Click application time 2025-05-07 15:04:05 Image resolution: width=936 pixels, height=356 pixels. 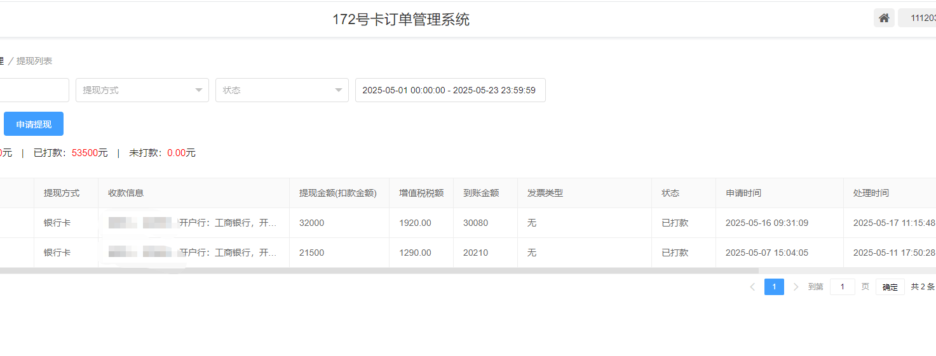click(x=767, y=253)
